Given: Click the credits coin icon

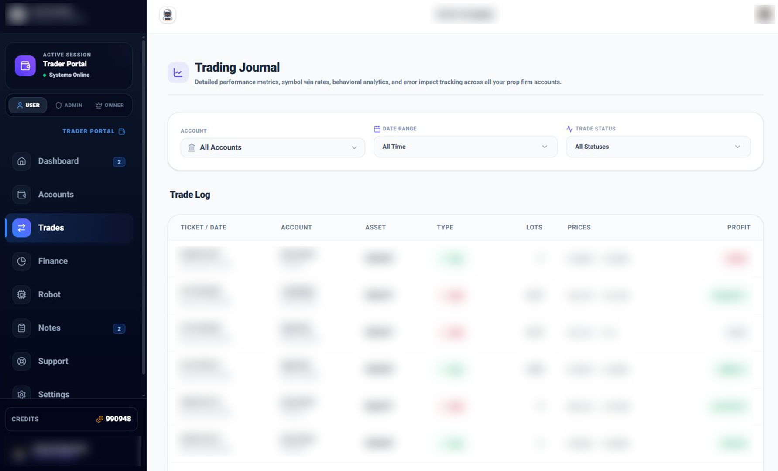Looking at the screenshot, I should tap(99, 419).
